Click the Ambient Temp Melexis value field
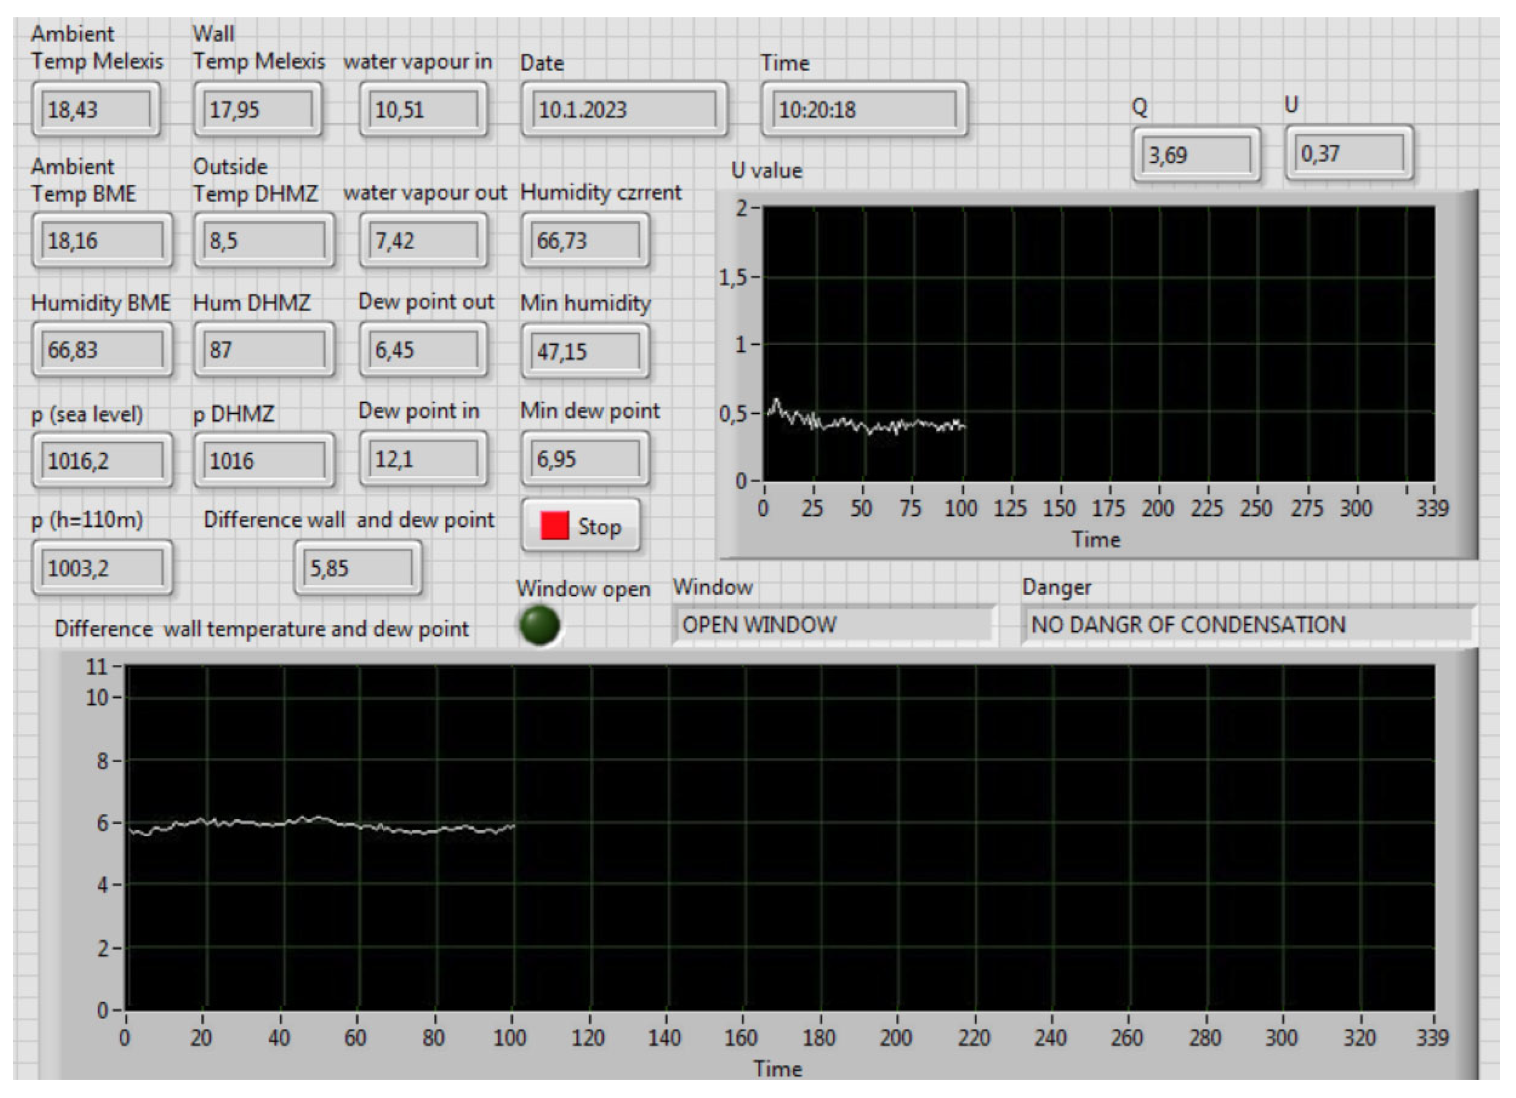 click(x=97, y=110)
